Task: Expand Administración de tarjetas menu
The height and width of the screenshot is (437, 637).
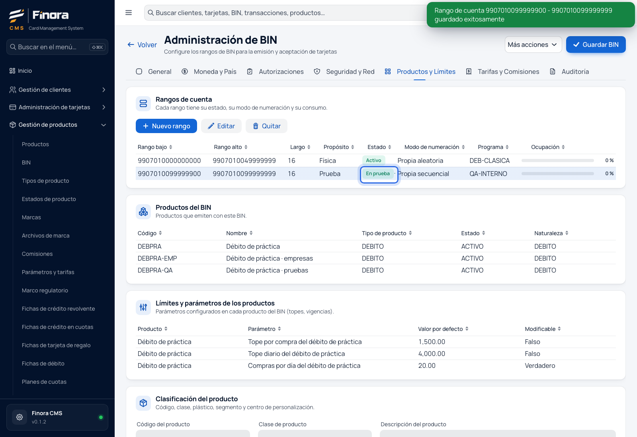Action: click(x=57, y=107)
